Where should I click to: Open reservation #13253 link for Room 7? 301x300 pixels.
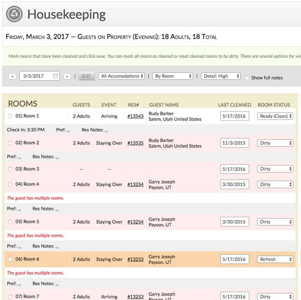[x=135, y=297]
